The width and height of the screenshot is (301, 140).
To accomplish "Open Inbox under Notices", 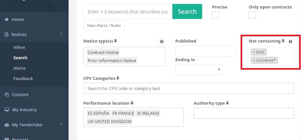I will (x=19, y=47).
